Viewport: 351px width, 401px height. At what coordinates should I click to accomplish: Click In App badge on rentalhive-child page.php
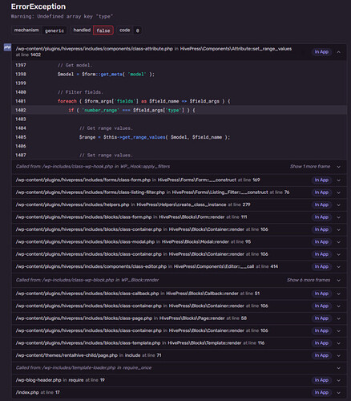321,355
